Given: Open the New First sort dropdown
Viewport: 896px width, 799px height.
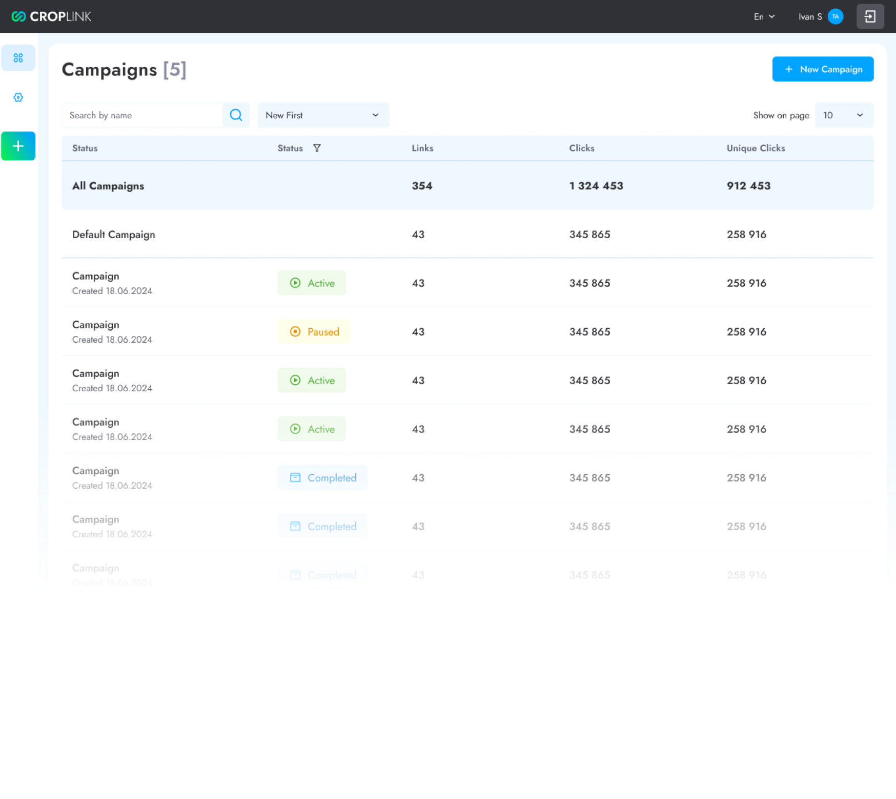Looking at the screenshot, I should [x=323, y=115].
